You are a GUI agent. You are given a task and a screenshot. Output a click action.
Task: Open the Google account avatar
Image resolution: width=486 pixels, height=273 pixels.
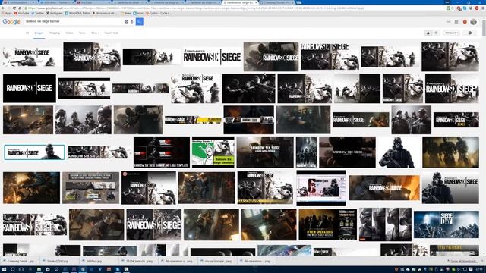point(473,22)
